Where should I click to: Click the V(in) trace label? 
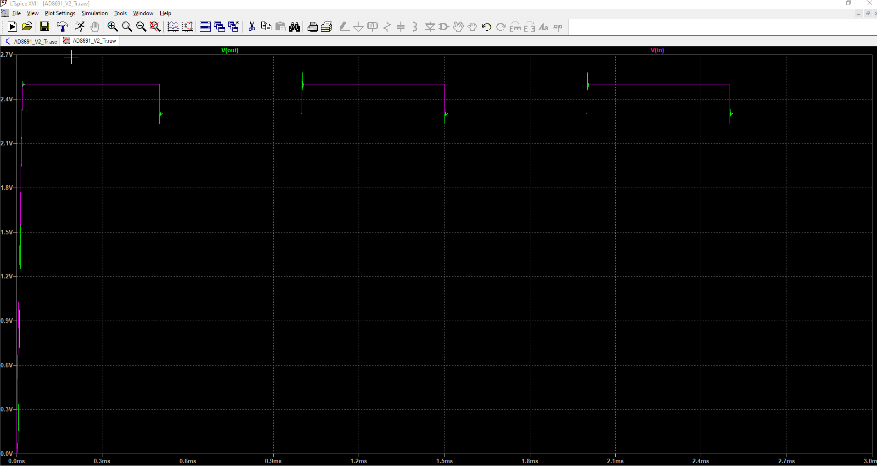[x=658, y=50]
